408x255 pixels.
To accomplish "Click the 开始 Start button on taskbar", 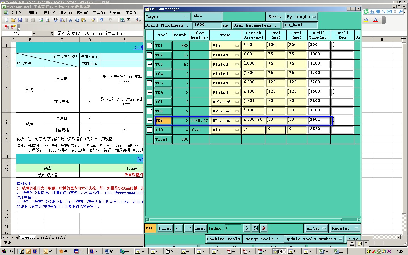I will [8, 251].
